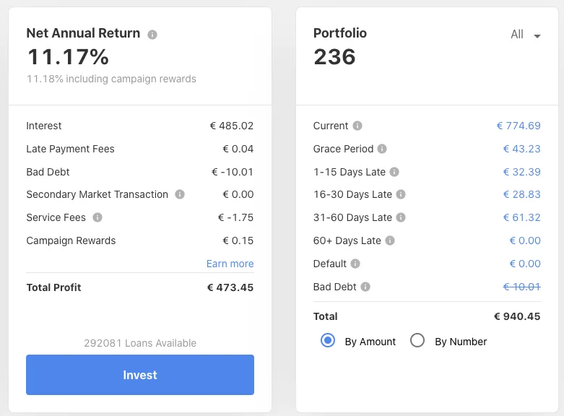Select the By Amount radio button
The height and width of the screenshot is (416, 564).
tap(328, 340)
